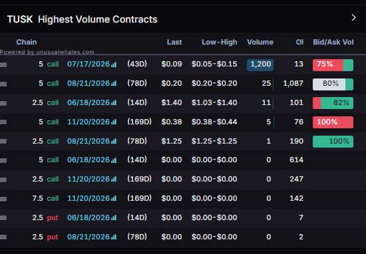Click the green 100% bid/ask volume bar
The height and width of the screenshot is (254, 366).
pos(333,142)
